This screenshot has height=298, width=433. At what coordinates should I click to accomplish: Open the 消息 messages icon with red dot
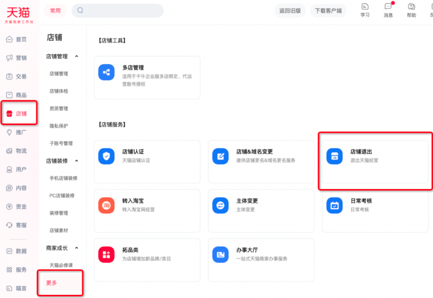pyautogui.click(x=388, y=6)
